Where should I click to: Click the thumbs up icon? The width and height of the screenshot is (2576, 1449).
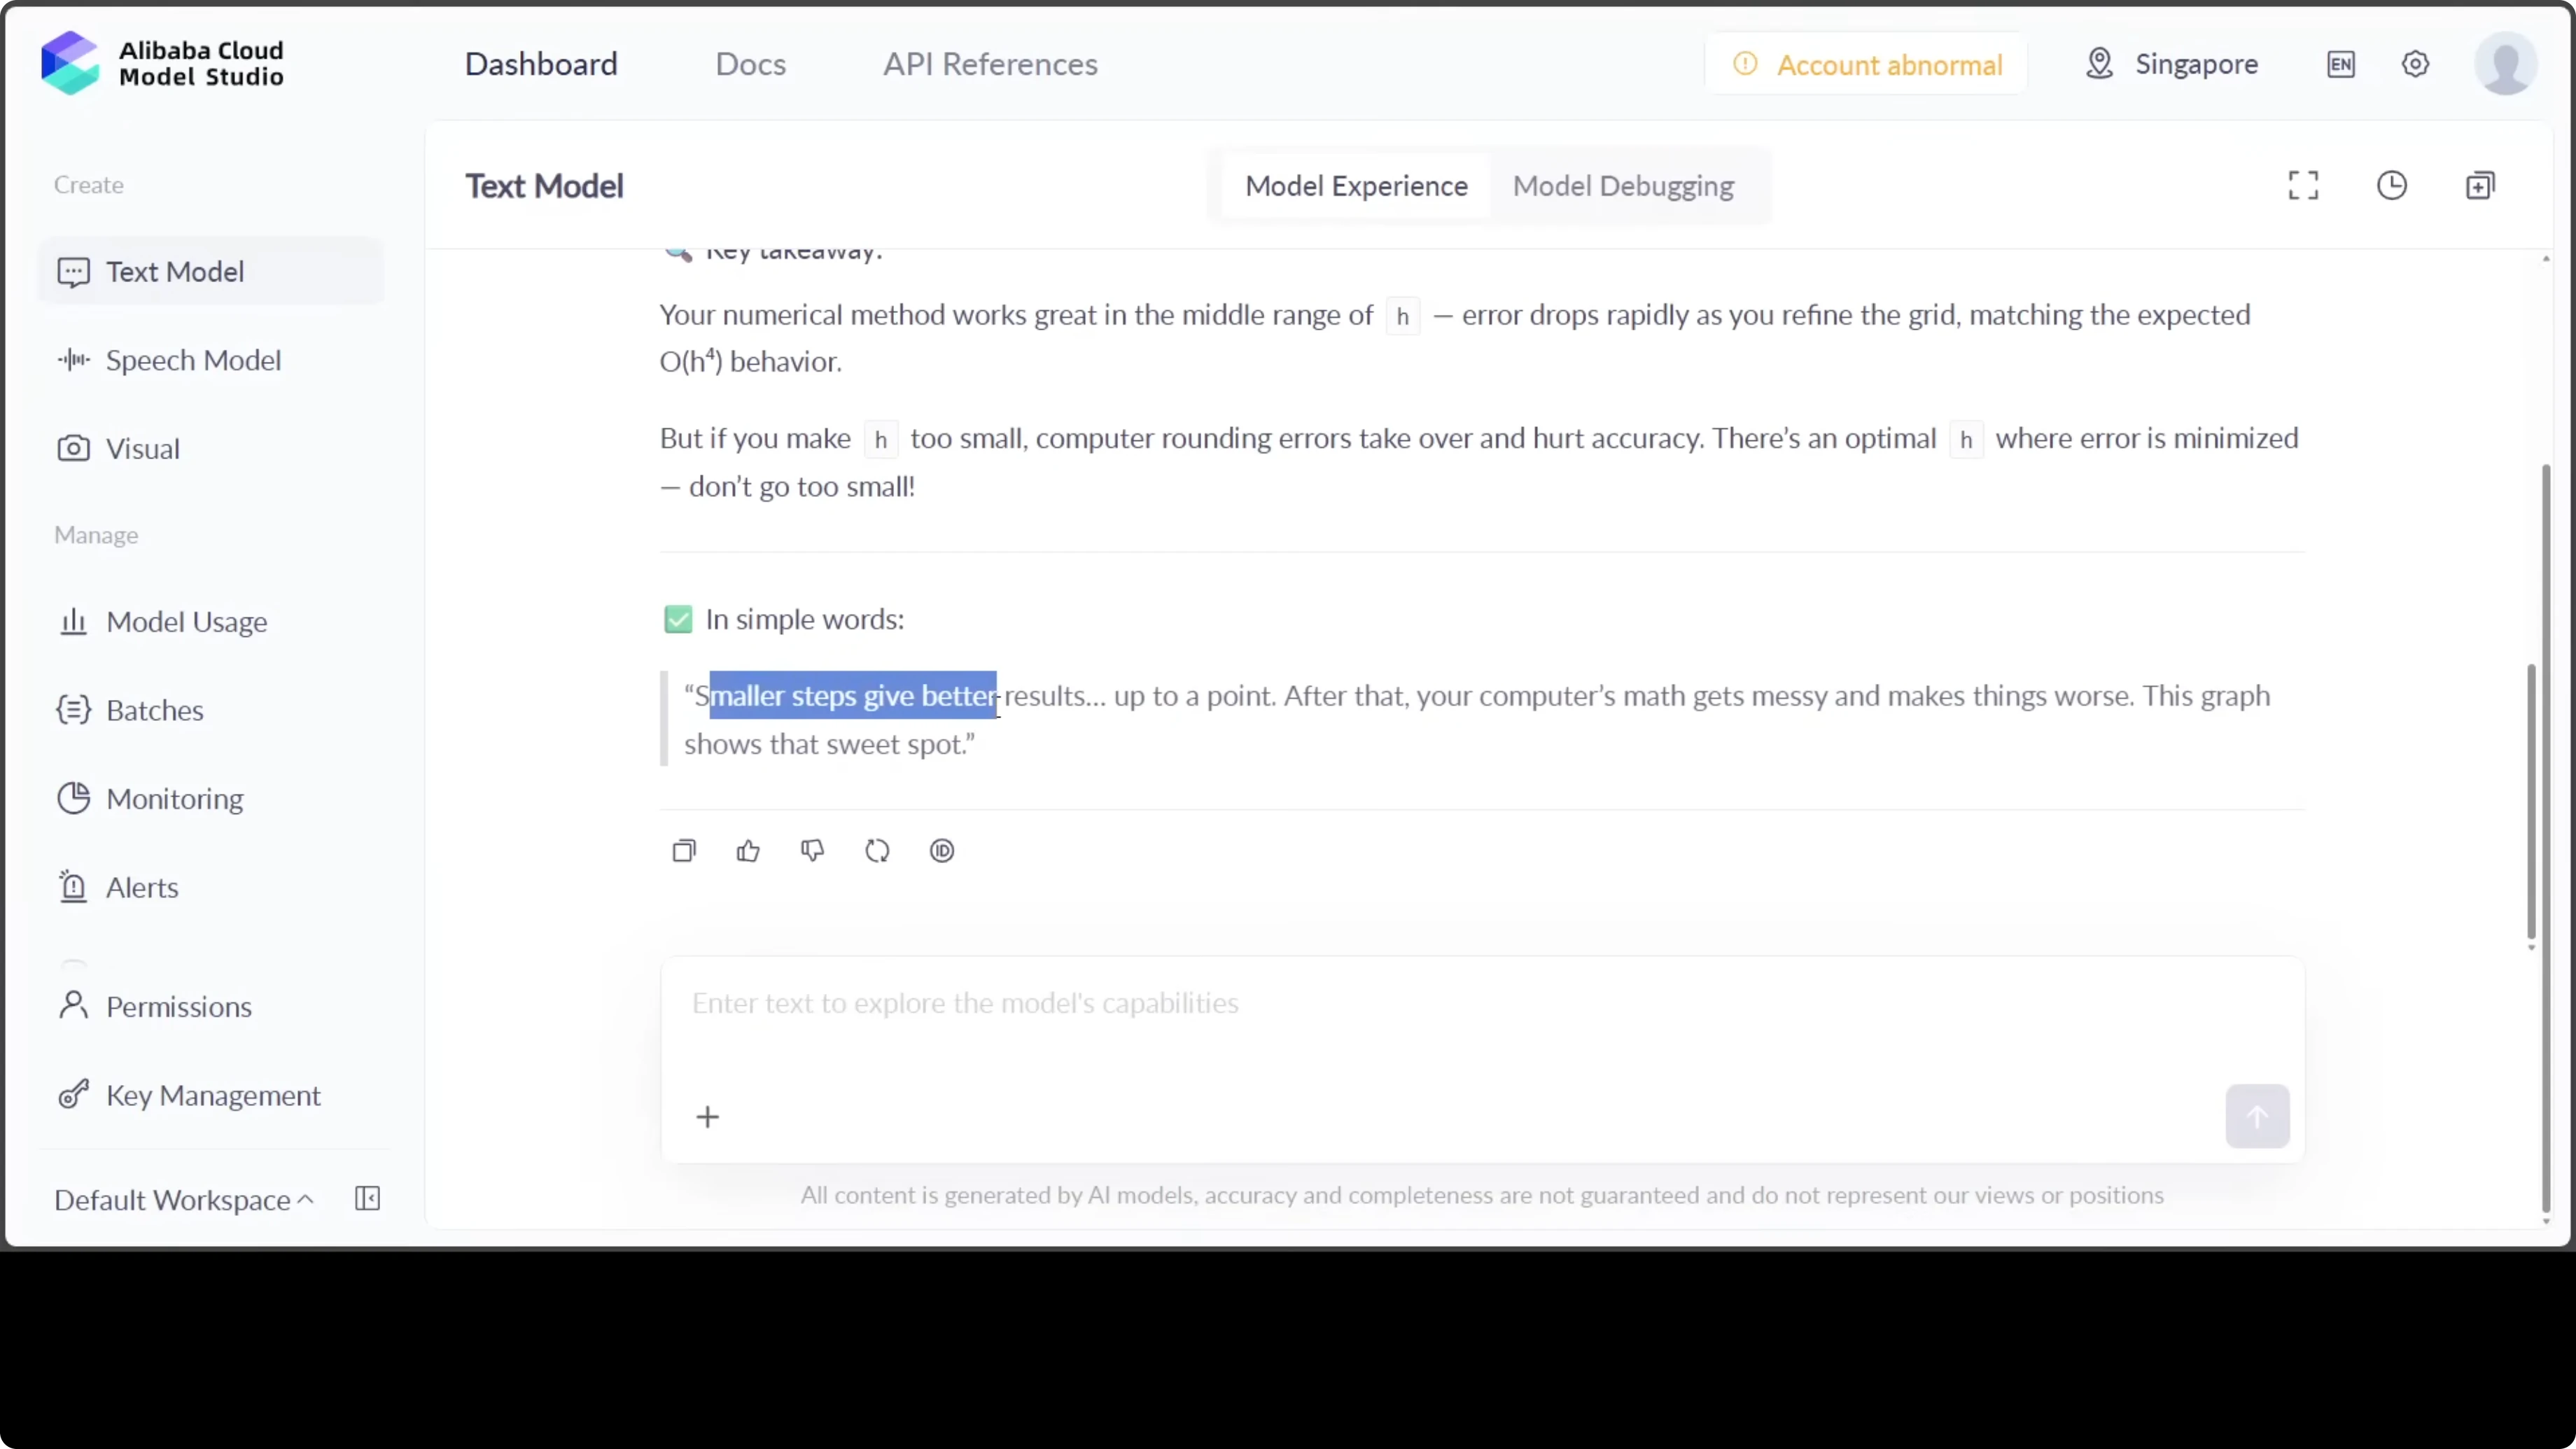[x=748, y=851]
